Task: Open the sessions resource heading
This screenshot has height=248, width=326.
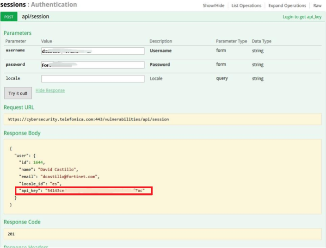Action: [x=13, y=5]
